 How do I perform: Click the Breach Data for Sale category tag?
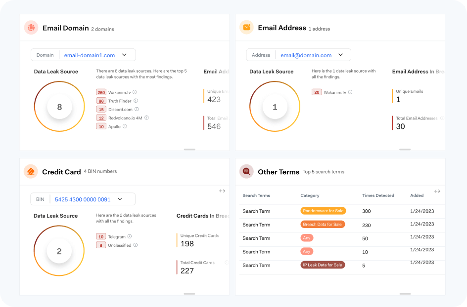[323, 225]
